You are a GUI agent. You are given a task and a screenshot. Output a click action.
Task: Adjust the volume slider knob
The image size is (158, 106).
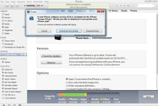point(36,6)
